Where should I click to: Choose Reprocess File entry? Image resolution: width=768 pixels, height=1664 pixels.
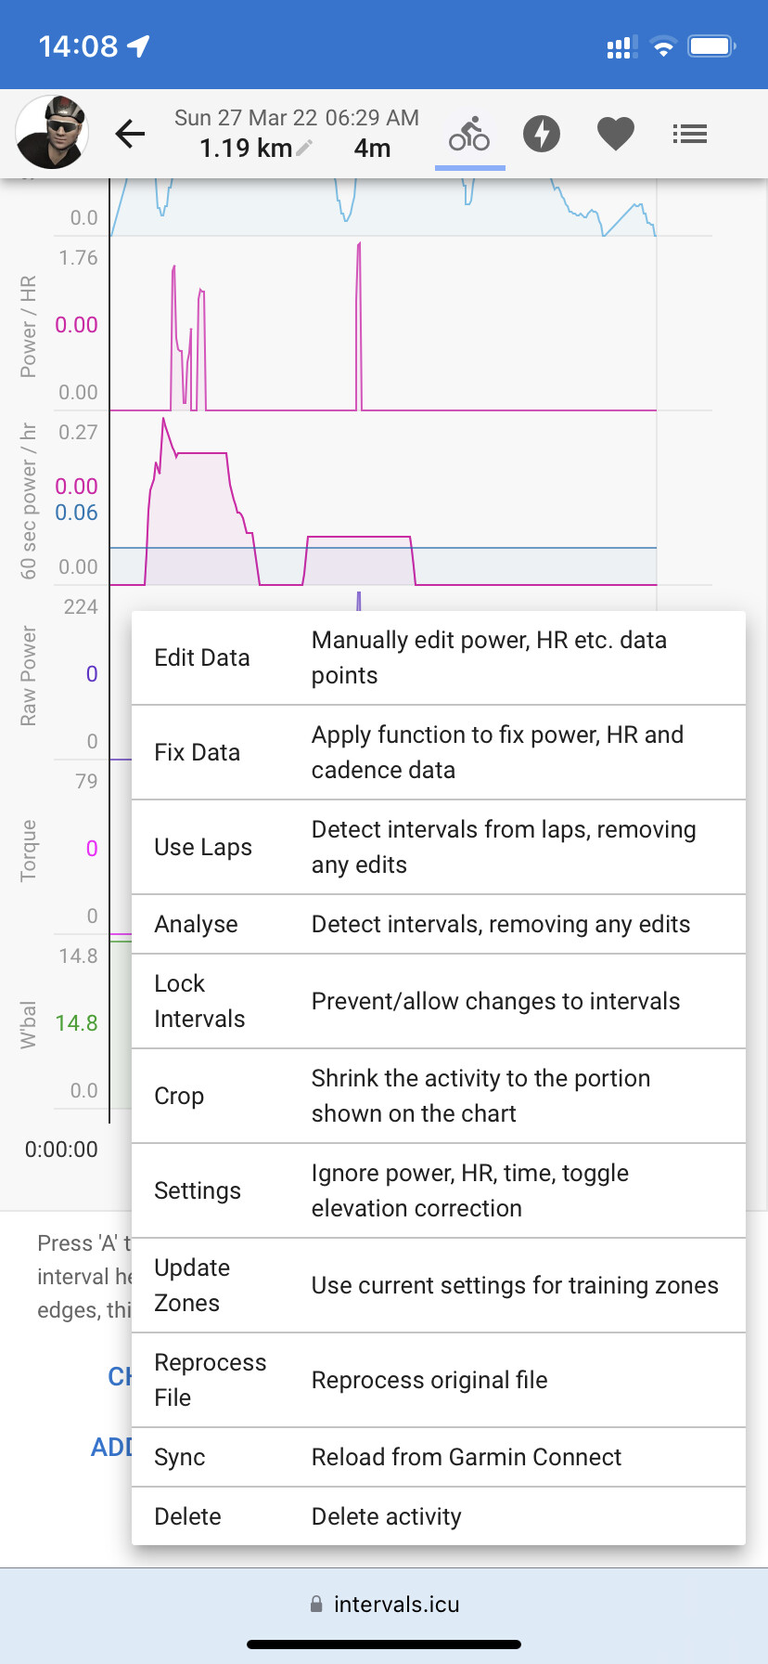(439, 1380)
